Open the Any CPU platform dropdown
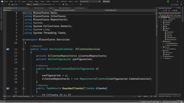The width and height of the screenshot is (184, 103). tap(38, 5)
